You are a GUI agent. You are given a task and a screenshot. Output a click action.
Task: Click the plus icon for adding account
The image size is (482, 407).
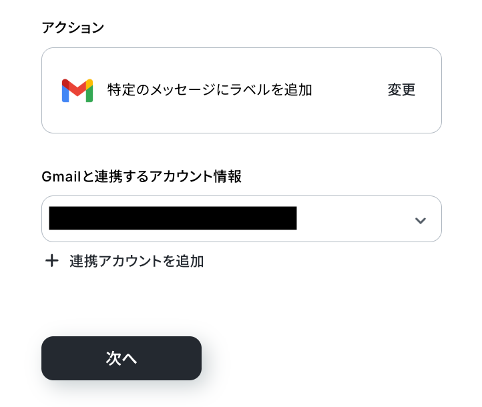coord(51,261)
